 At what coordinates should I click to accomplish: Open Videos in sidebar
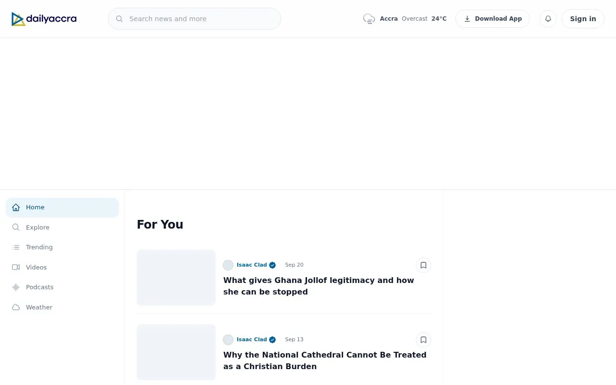coord(62,267)
